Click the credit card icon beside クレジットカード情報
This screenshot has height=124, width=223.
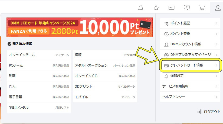click(x=166, y=66)
